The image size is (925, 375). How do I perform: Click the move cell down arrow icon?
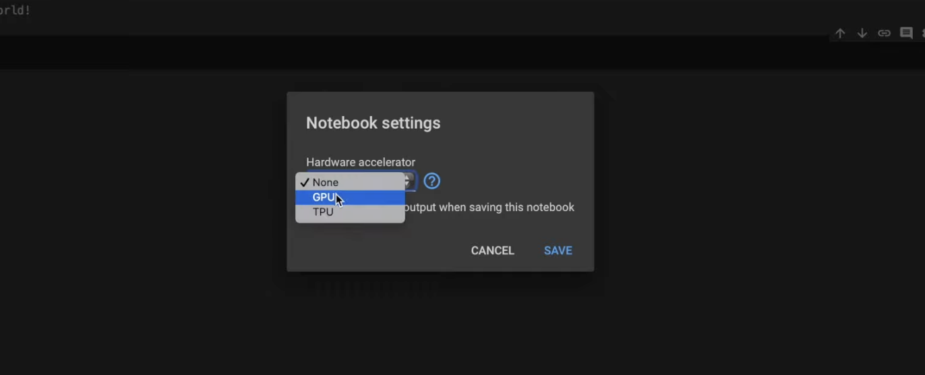[862, 33]
